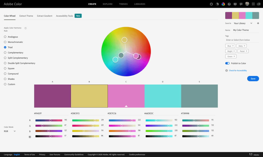This screenshot has height=157, width=263.
Task: Click the star icon in top bar
Action: tap(211, 4)
